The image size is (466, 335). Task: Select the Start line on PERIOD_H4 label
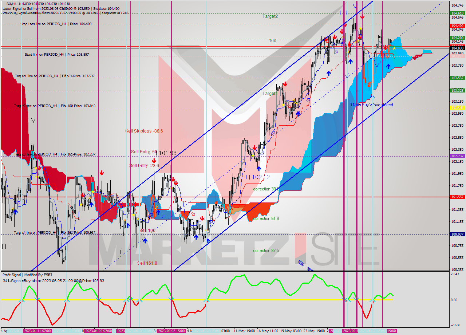[57, 54]
